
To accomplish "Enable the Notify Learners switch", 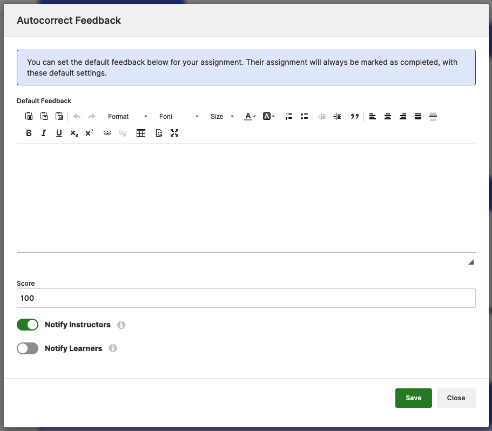I will (28, 348).
